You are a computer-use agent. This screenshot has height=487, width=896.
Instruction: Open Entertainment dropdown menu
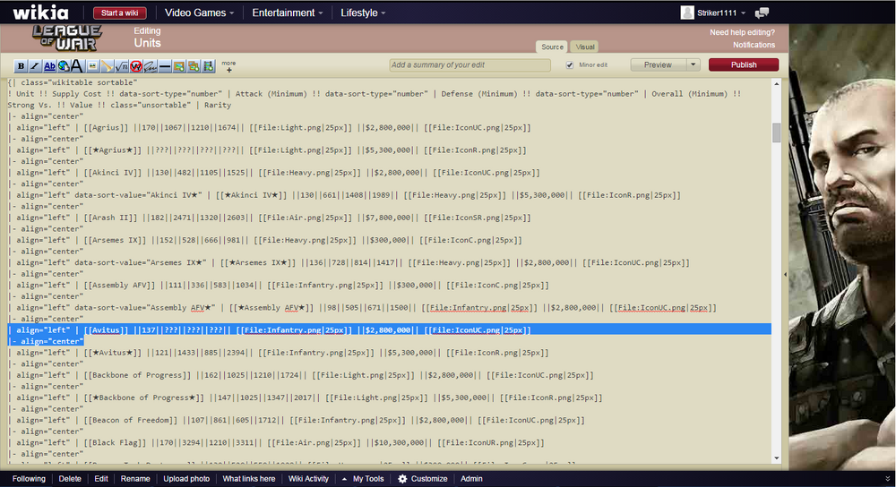(288, 13)
